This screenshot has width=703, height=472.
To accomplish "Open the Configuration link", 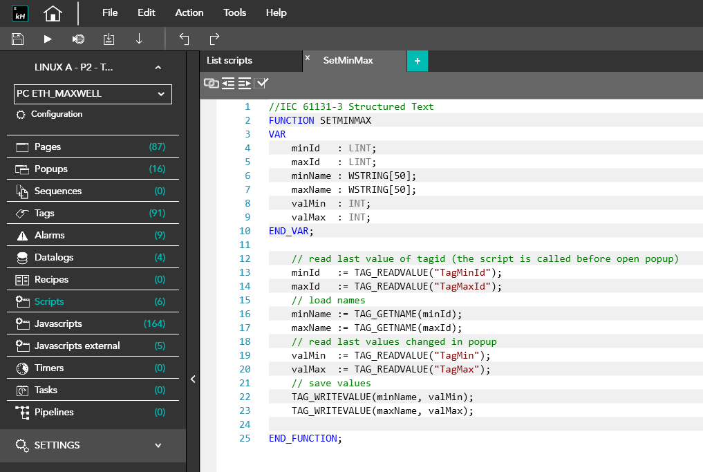I will pyautogui.click(x=56, y=114).
